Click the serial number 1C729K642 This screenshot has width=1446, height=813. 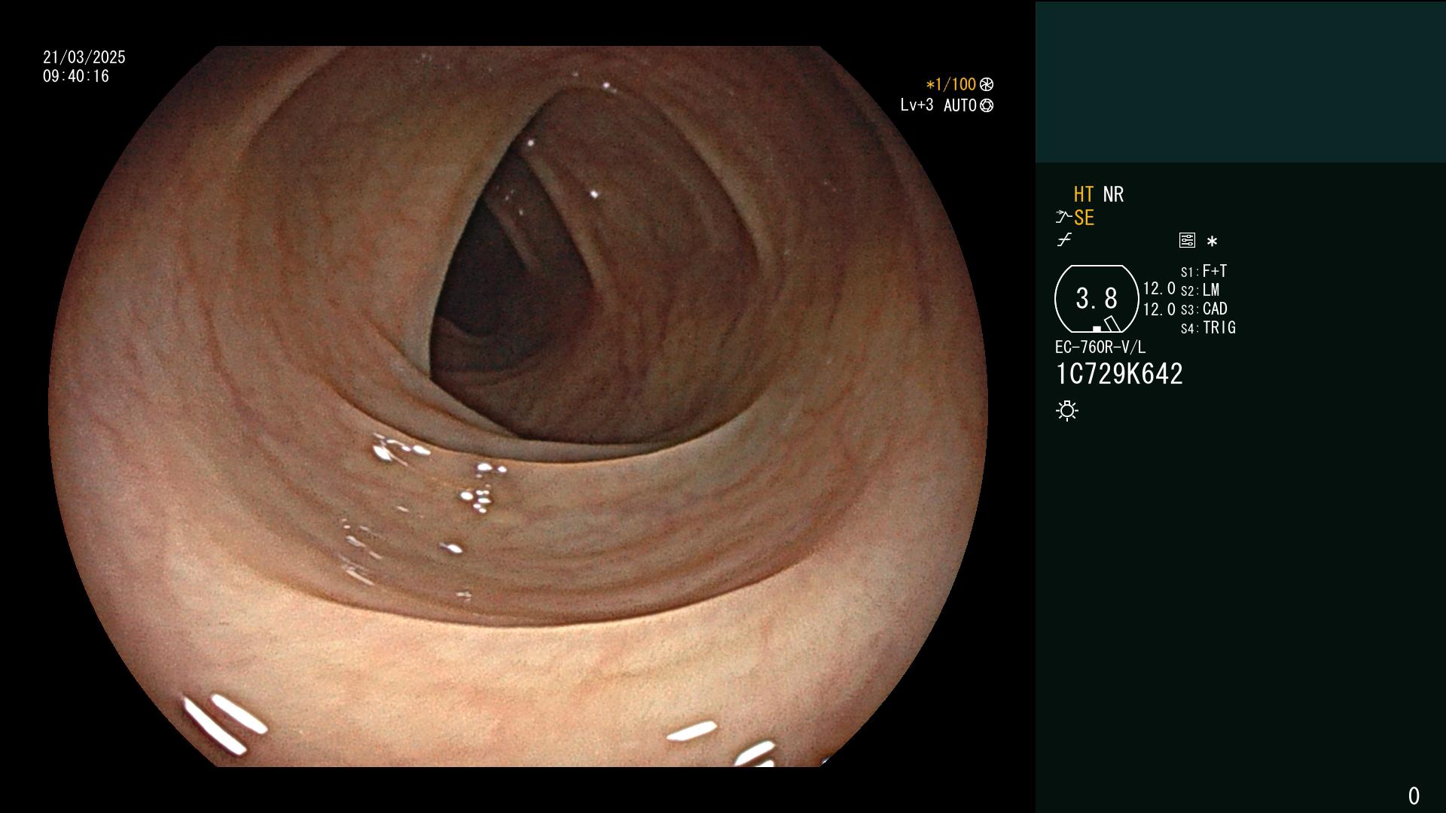(x=1119, y=374)
